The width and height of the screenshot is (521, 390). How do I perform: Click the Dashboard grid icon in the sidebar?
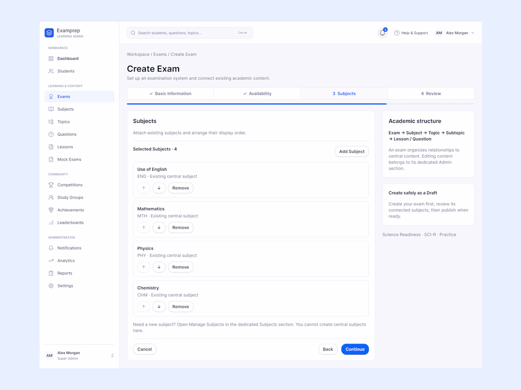tap(51, 59)
